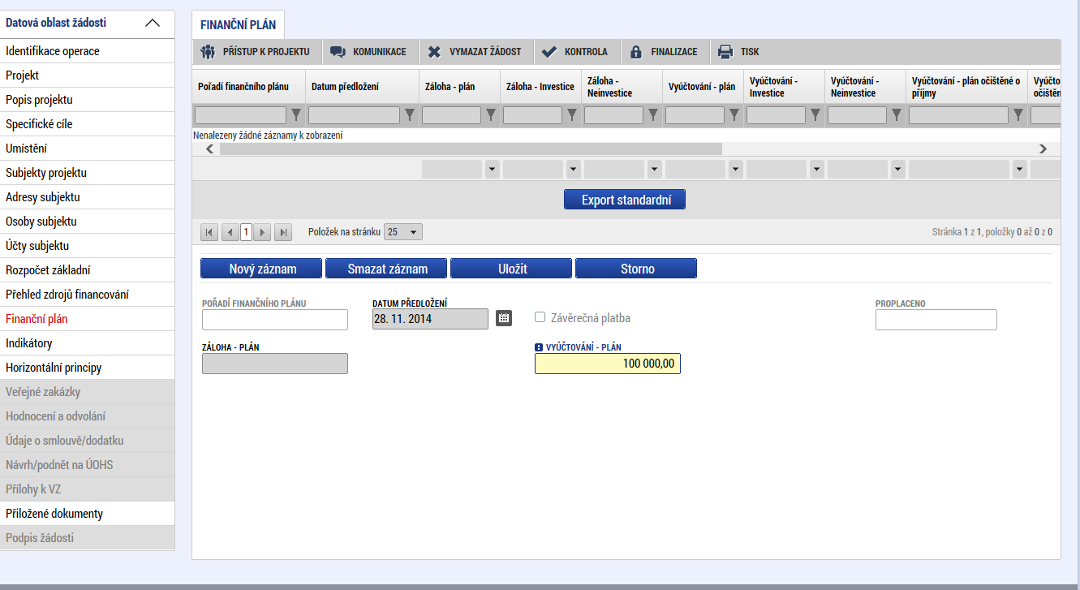The height and width of the screenshot is (590, 1080).
Task: Open Přiložené dokumenty in sidebar
Action: click(87, 514)
